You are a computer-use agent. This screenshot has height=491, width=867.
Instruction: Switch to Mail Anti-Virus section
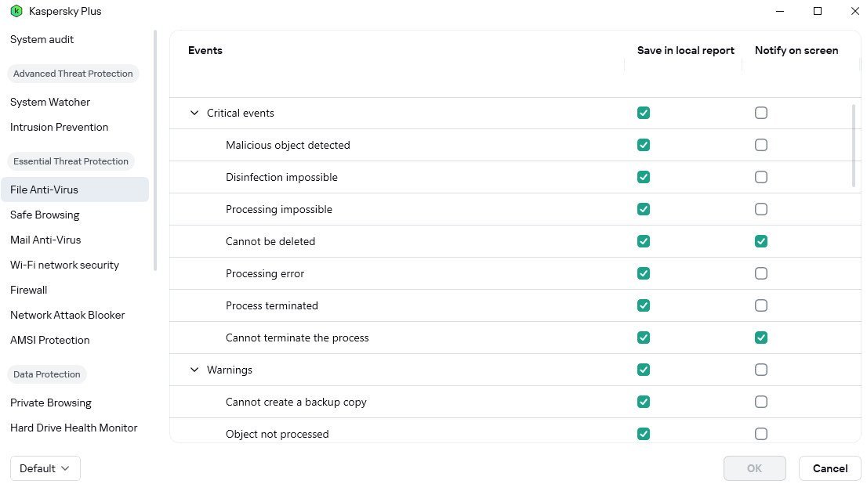tap(45, 240)
